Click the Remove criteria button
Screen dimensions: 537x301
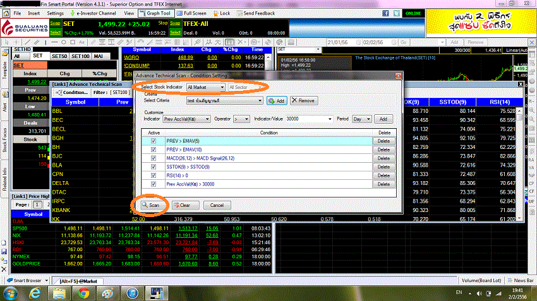(x=304, y=100)
